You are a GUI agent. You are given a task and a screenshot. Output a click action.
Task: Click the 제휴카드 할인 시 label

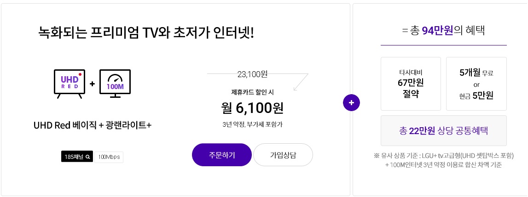coord(252,92)
